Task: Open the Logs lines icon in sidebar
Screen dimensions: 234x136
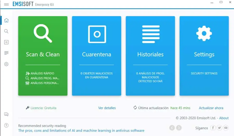Action: (x=6, y=53)
